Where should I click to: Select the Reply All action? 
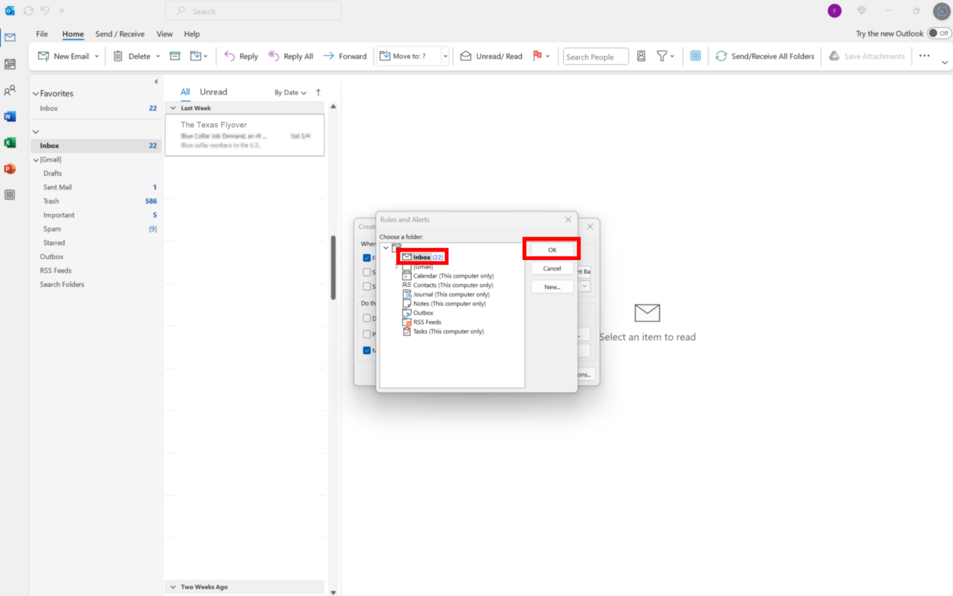point(290,56)
